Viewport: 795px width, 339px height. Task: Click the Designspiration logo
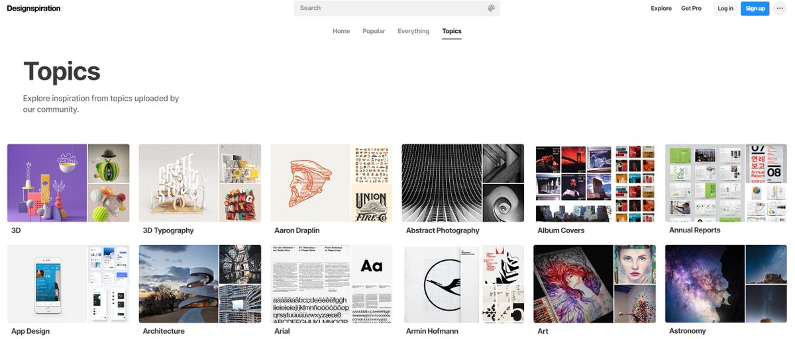33,9
